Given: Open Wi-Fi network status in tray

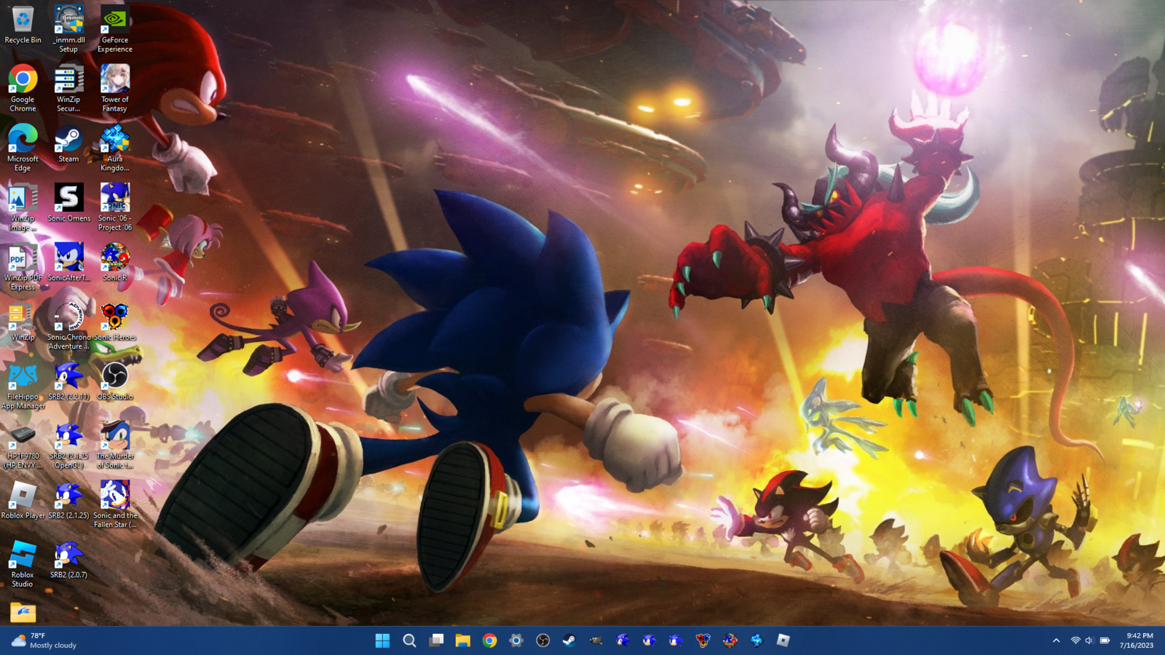Looking at the screenshot, I should click(1075, 640).
